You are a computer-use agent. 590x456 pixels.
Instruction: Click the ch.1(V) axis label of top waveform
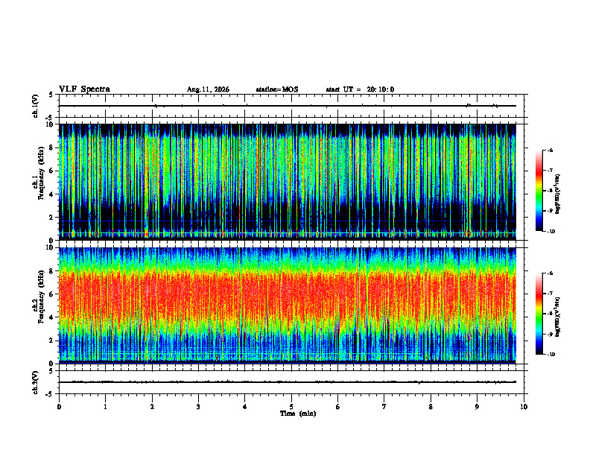36,106
